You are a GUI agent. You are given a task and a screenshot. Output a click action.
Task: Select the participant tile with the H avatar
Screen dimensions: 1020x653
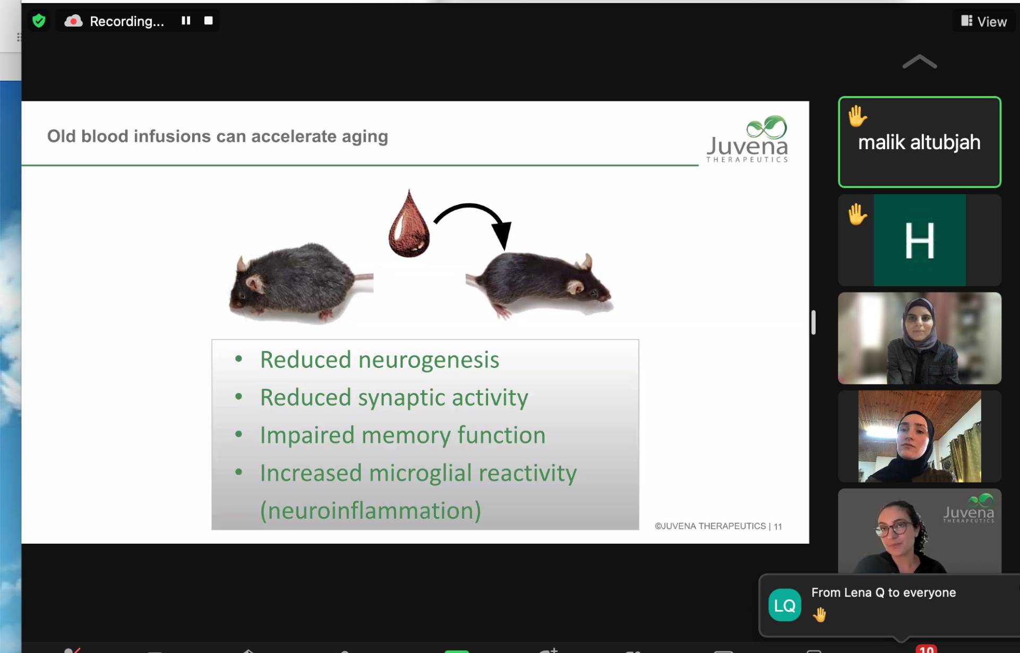point(920,240)
